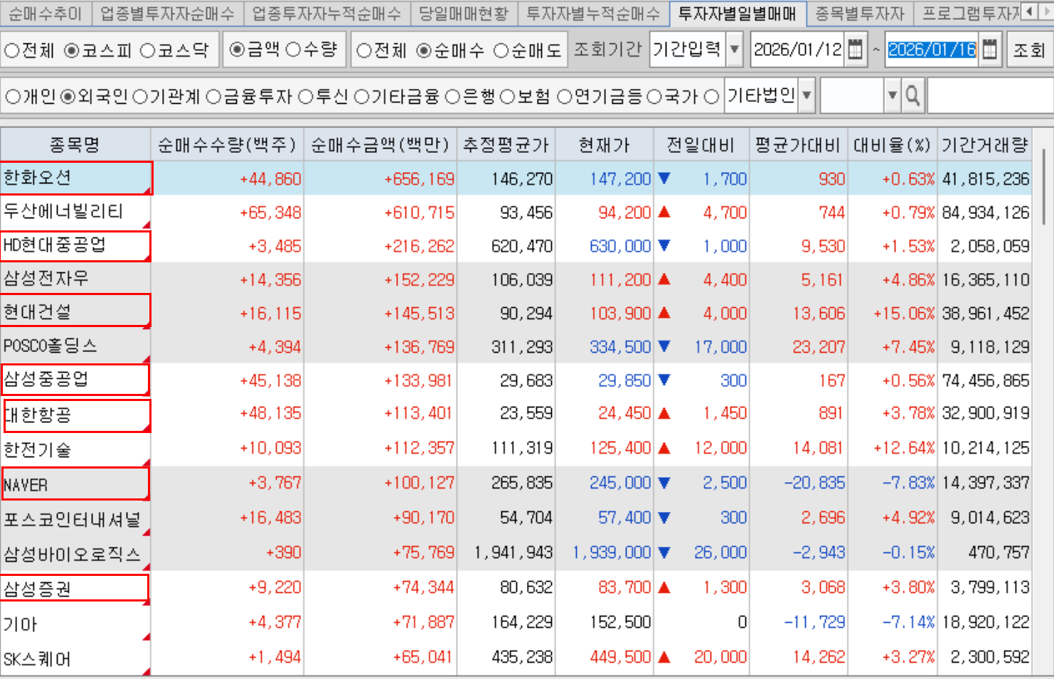Choose the 수량 radio option
The image size is (1054, 679).
[x=293, y=50]
